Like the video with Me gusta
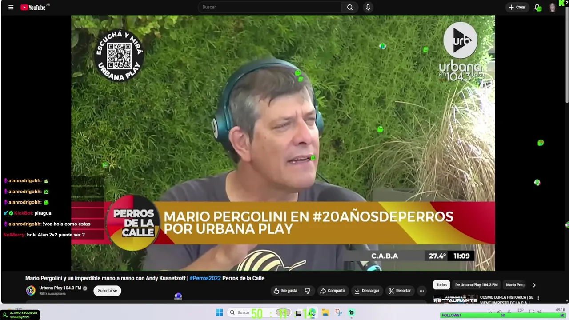Viewport: 569px width, 320px height. [285, 291]
